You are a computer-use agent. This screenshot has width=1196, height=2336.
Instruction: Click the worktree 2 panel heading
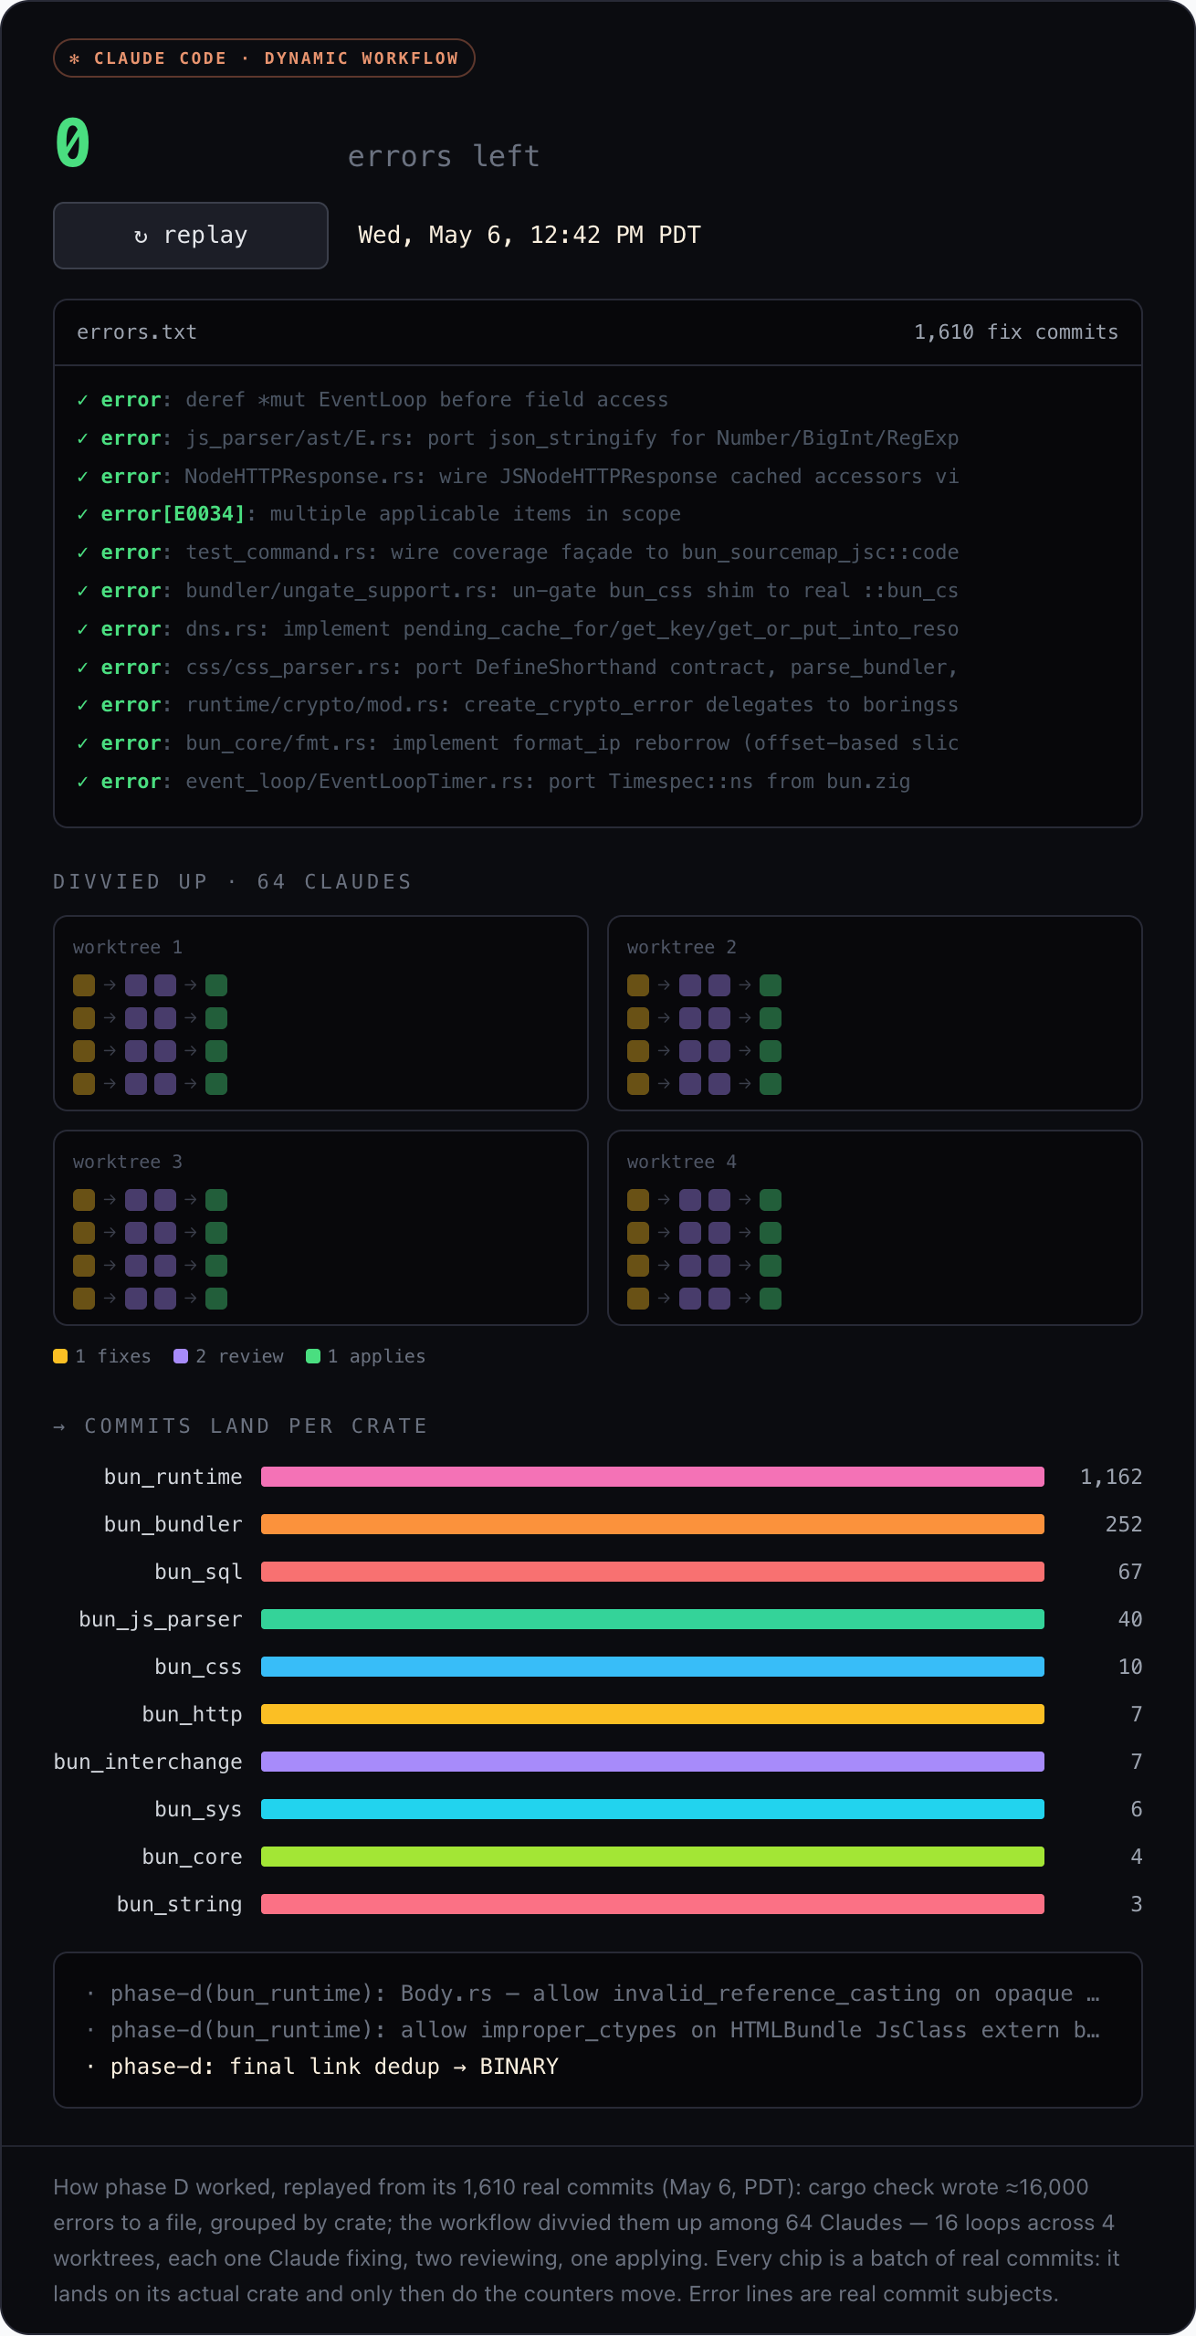[681, 947]
